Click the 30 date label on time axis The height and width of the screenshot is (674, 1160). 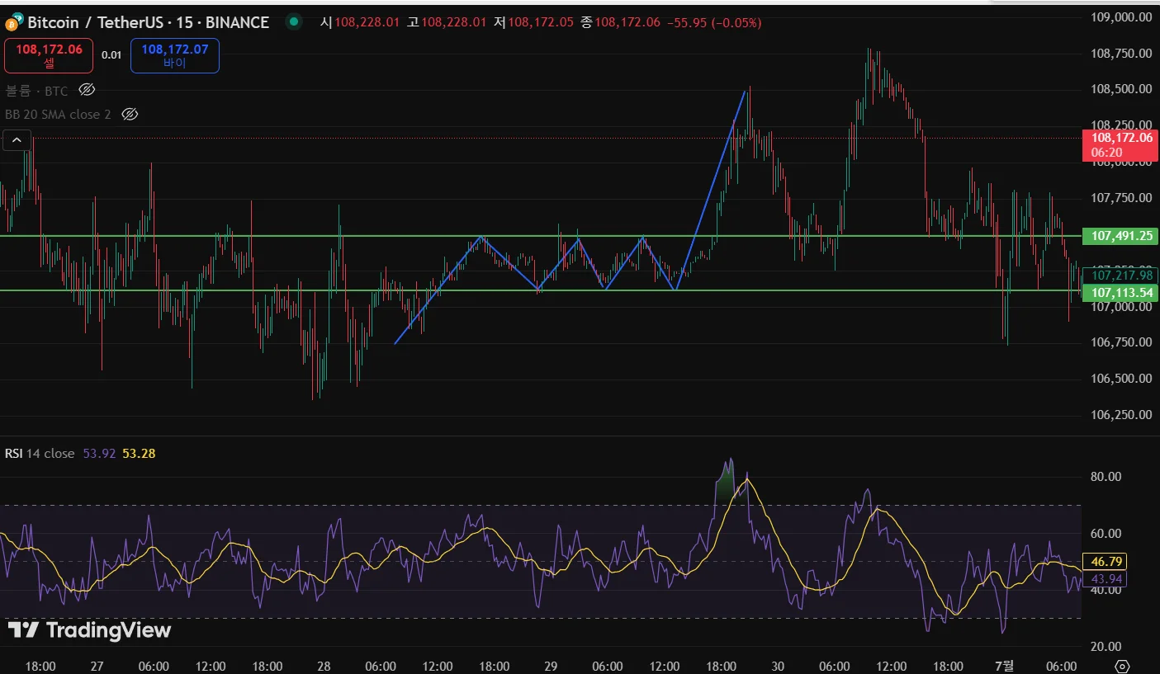[x=777, y=667]
